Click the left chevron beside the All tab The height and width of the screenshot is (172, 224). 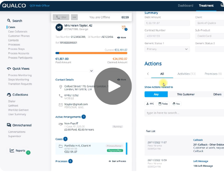click(148, 74)
